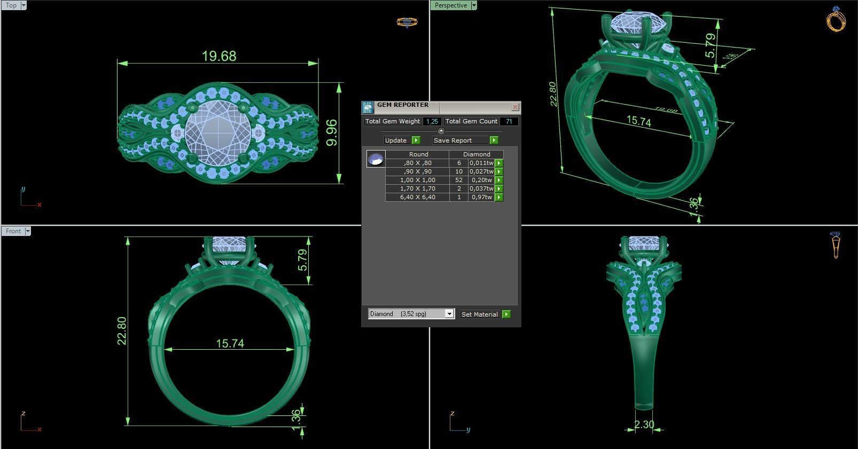Click the 22.80 dimension in the Front viewport
The height and width of the screenshot is (449, 858).
tap(121, 331)
